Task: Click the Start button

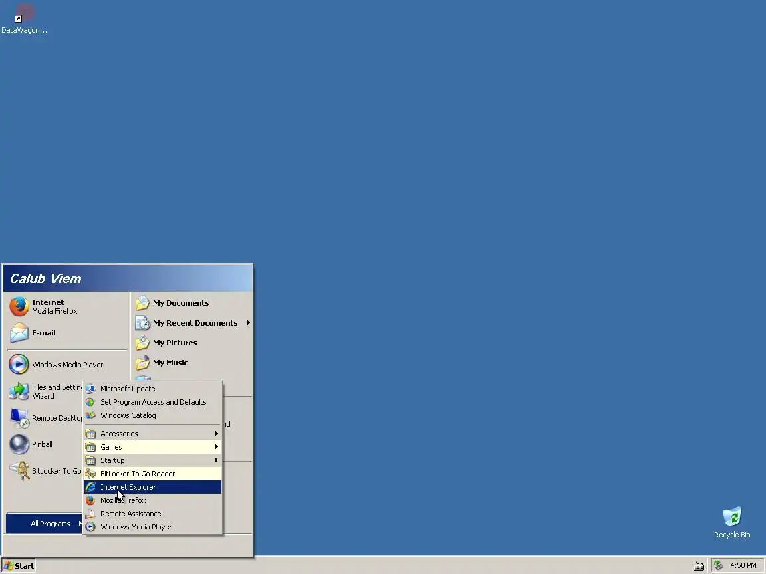Action: click(19, 566)
